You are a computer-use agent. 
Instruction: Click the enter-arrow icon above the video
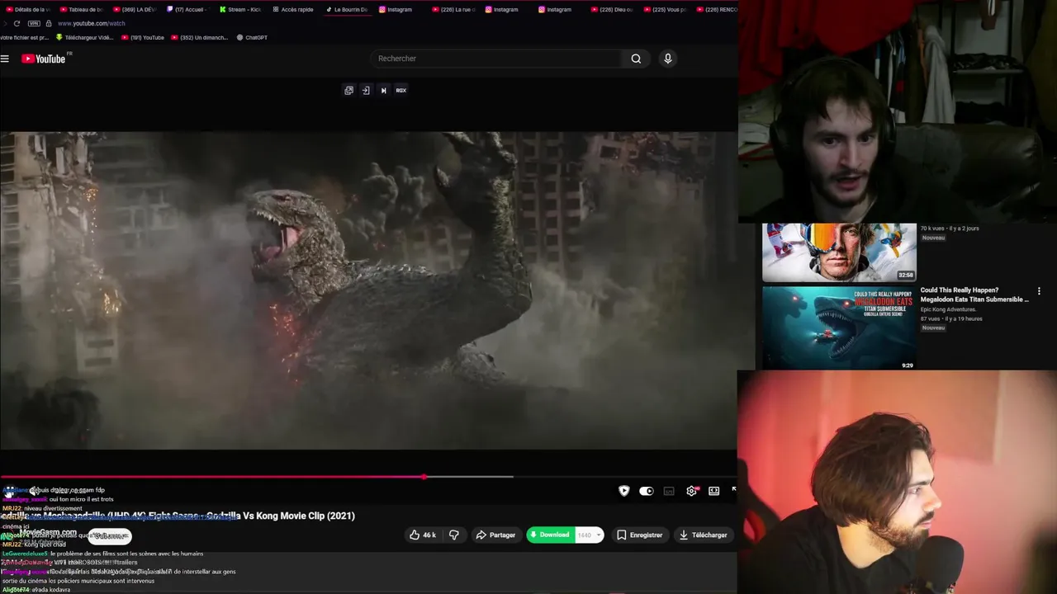366,91
